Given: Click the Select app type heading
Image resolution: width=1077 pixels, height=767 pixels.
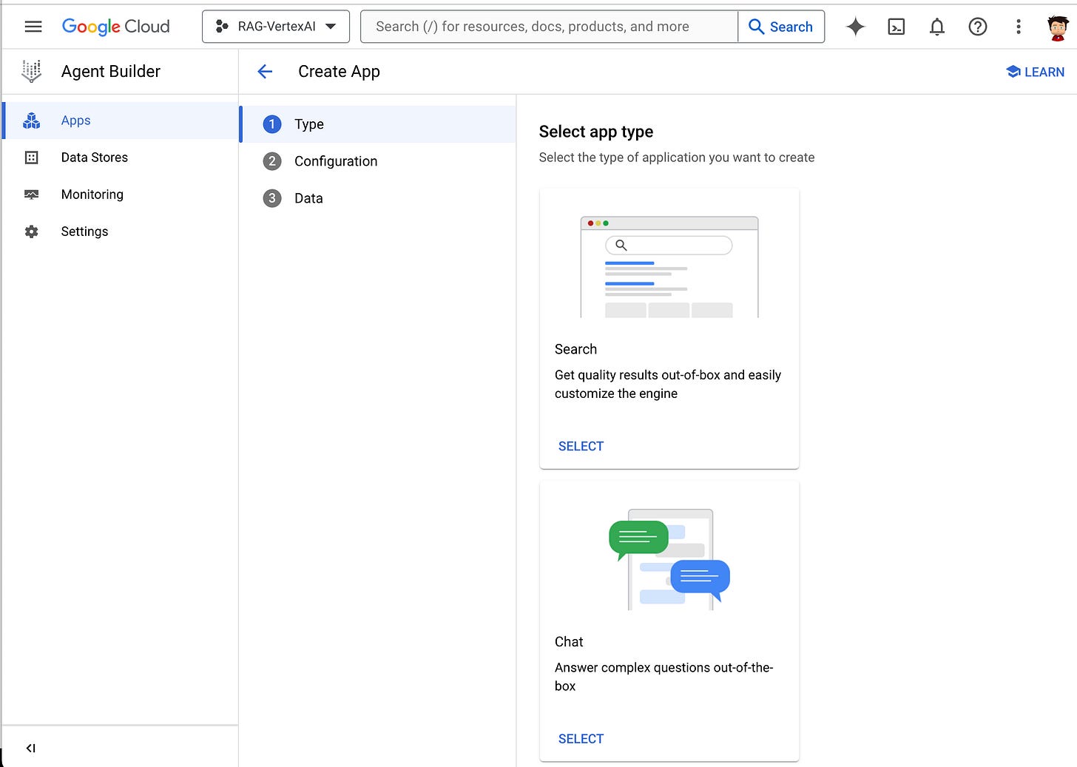Looking at the screenshot, I should 596,132.
